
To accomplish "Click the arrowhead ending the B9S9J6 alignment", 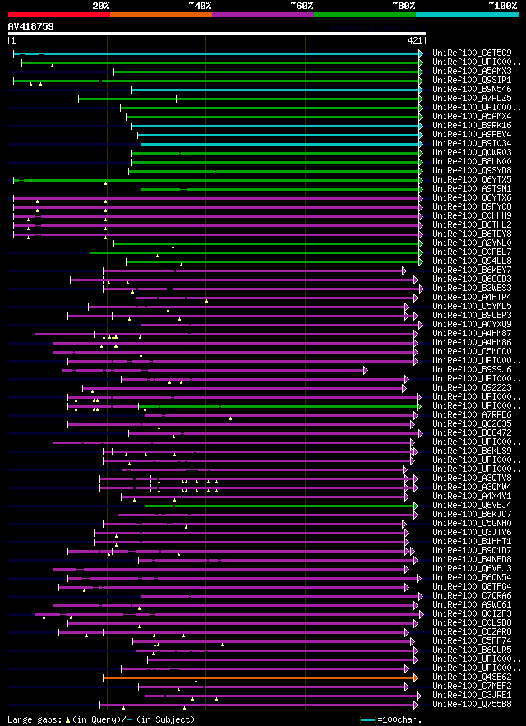I will 366,370.
